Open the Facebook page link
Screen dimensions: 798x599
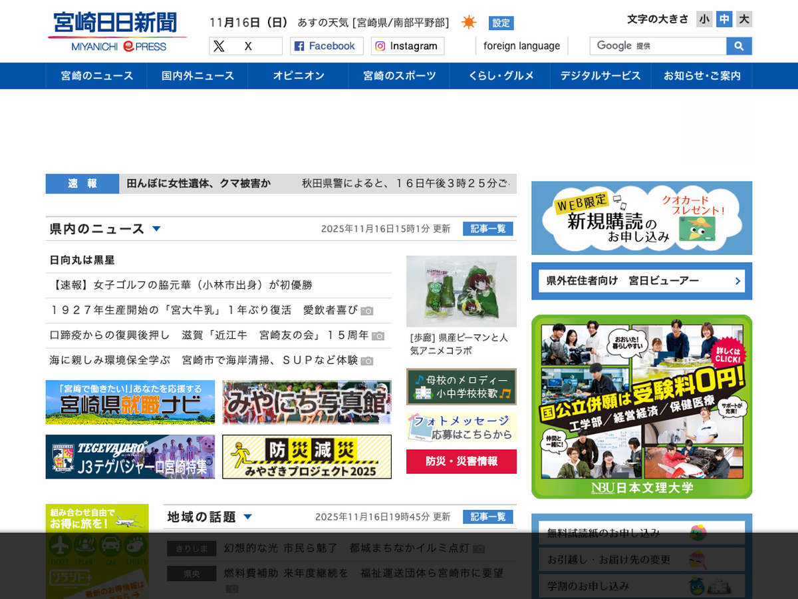click(x=326, y=46)
